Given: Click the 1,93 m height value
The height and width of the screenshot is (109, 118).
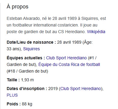Looking at the screenshot, I should pos(27,80).
